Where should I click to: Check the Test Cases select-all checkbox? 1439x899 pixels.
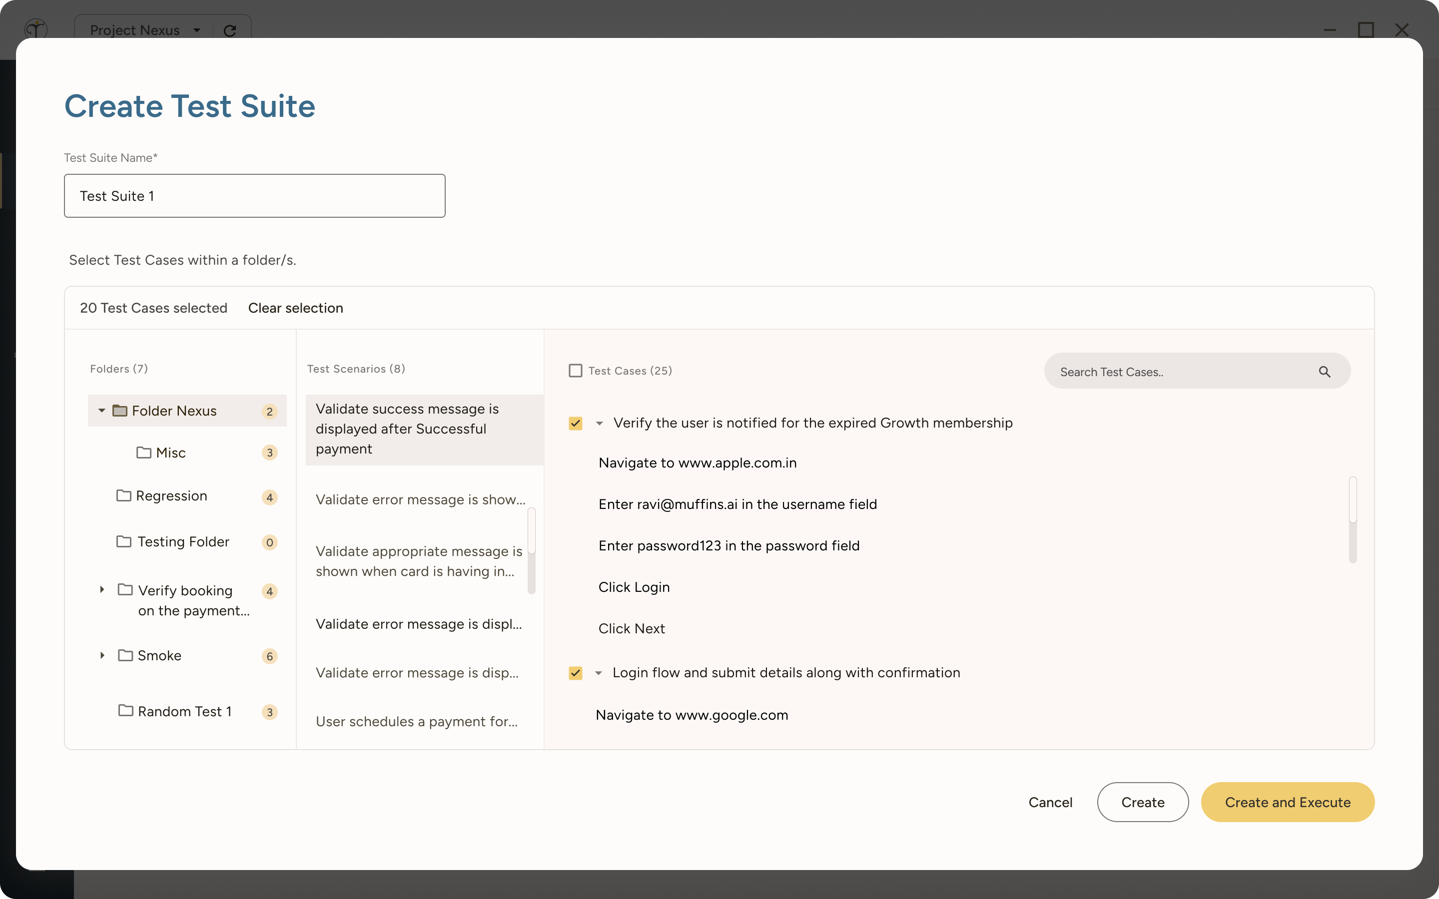(575, 370)
